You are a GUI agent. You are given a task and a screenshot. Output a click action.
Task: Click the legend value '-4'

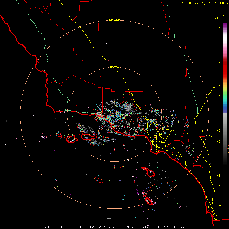coord(219,153)
